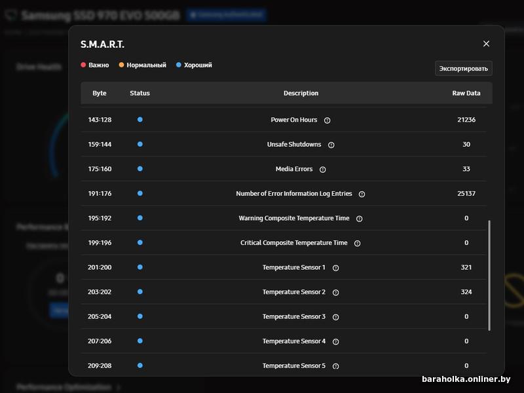Click the Byte column header
This screenshot has width=524, height=393.
pos(100,93)
